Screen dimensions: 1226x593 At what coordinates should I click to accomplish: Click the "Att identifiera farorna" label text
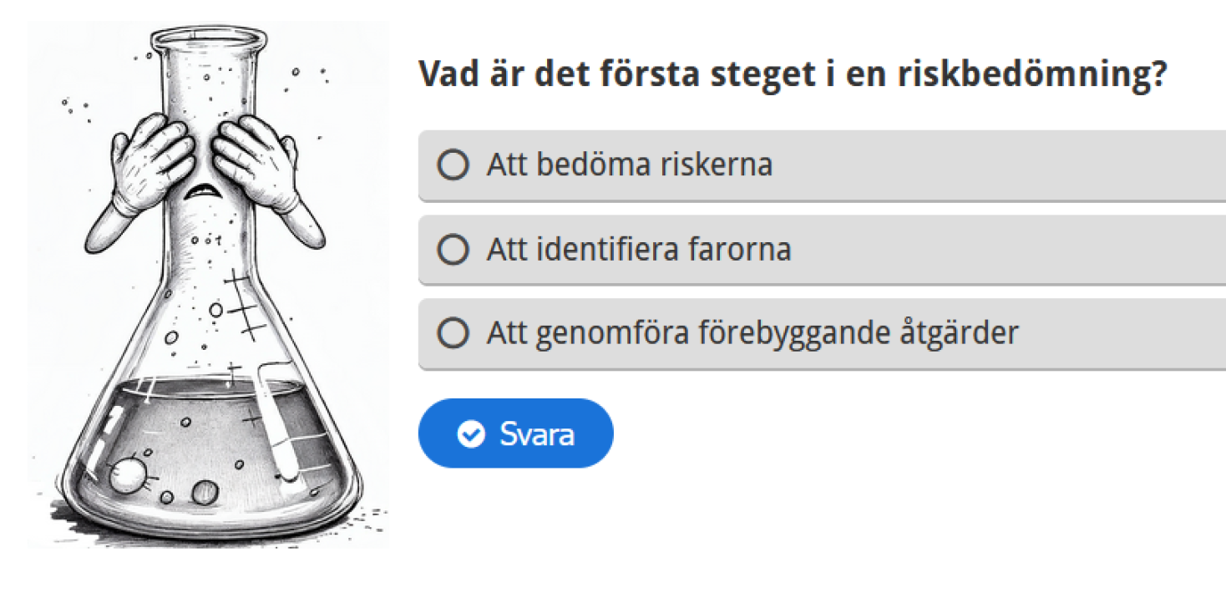[639, 249]
